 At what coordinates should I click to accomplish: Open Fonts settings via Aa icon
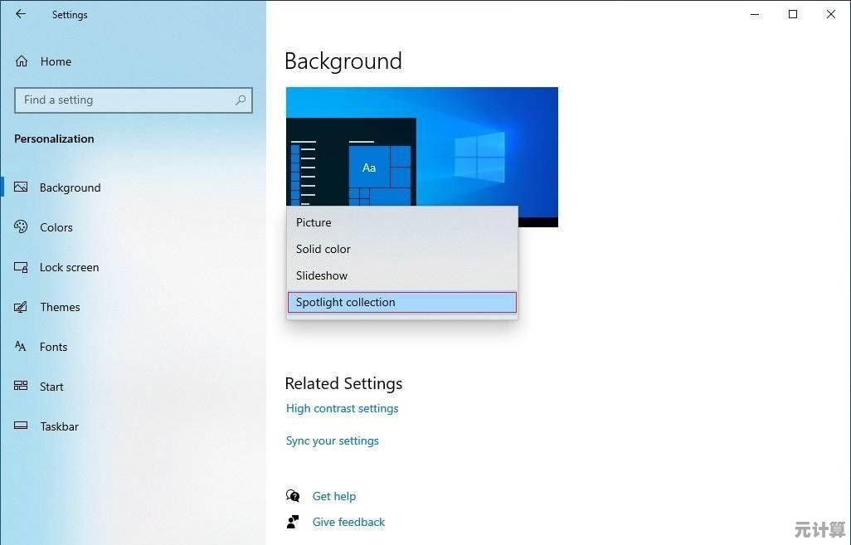(20, 346)
